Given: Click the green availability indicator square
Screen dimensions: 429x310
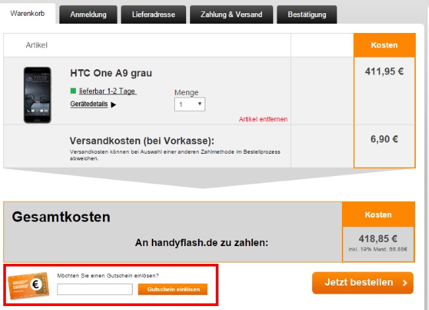Looking at the screenshot, I should click(73, 90).
